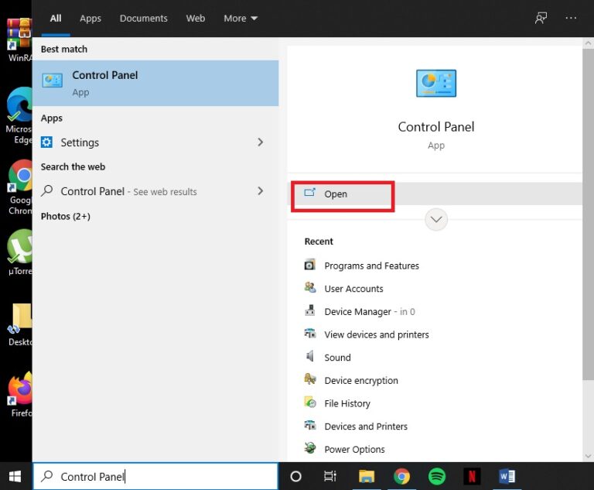Screen dimensions: 594x490
Task: Expand the Settings app result chevron
Action: coord(260,142)
